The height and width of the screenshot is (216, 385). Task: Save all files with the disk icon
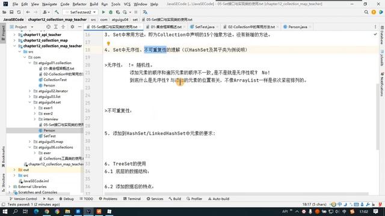11,12
